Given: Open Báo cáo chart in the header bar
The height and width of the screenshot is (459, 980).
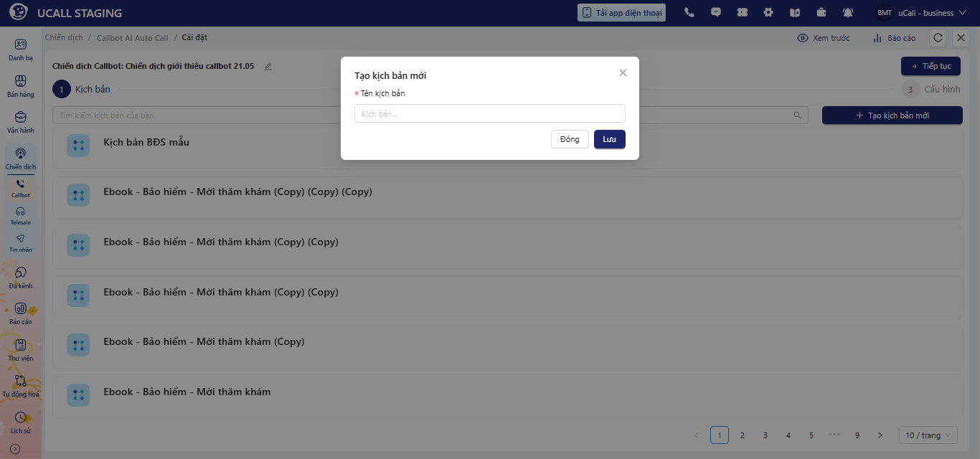Looking at the screenshot, I should pos(894,38).
